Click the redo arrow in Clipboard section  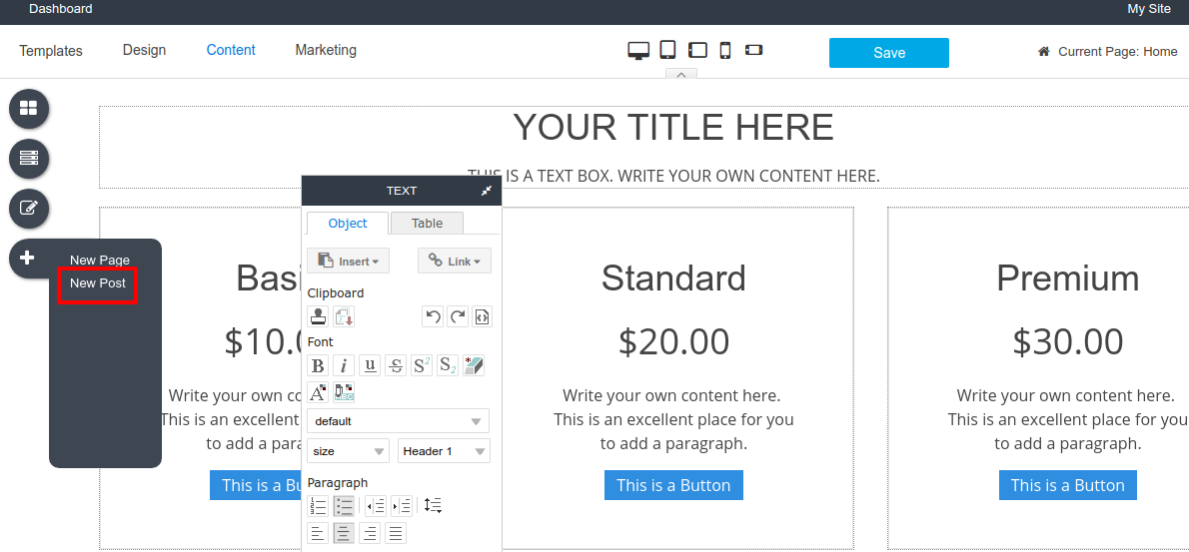(458, 317)
